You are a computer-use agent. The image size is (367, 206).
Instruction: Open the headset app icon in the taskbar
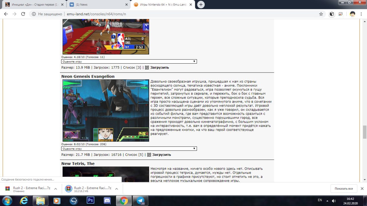click(74, 201)
